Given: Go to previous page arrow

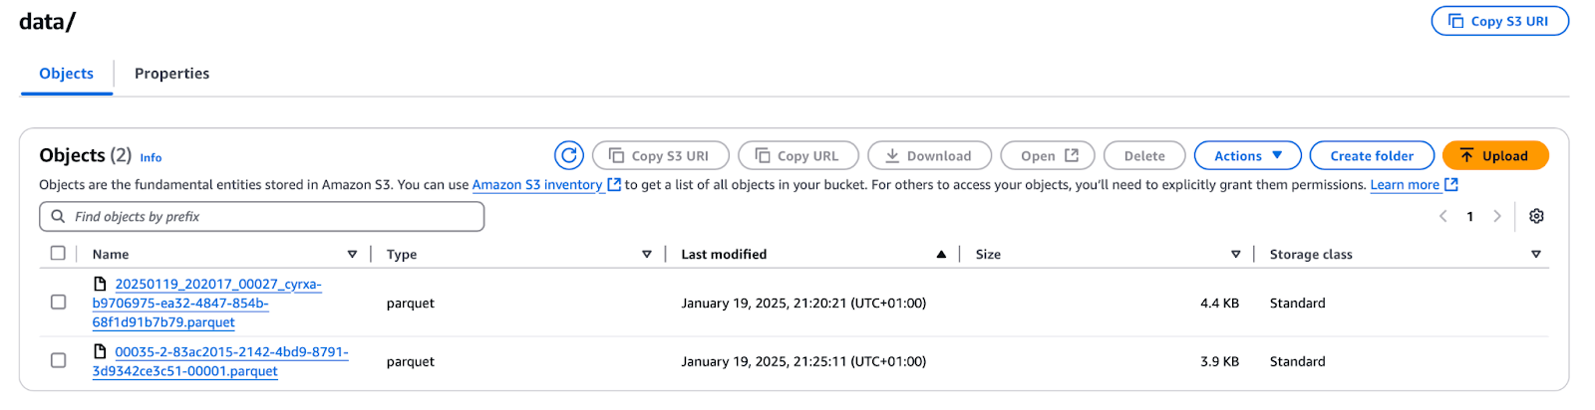Looking at the screenshot, I should [1442, 216].
